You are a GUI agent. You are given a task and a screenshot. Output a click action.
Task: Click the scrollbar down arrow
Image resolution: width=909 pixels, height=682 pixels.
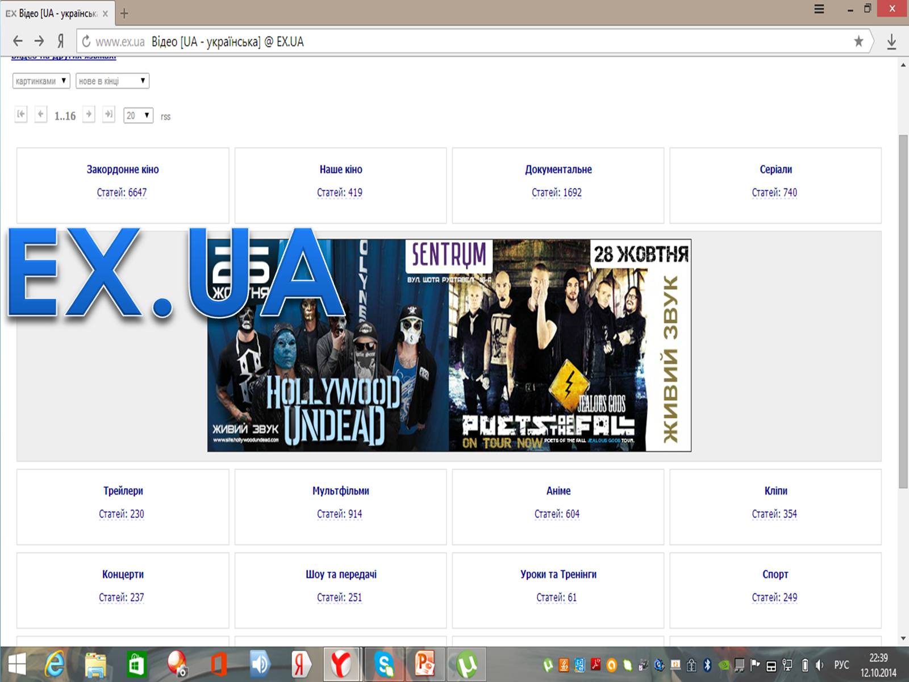click(x=903, y=639)
